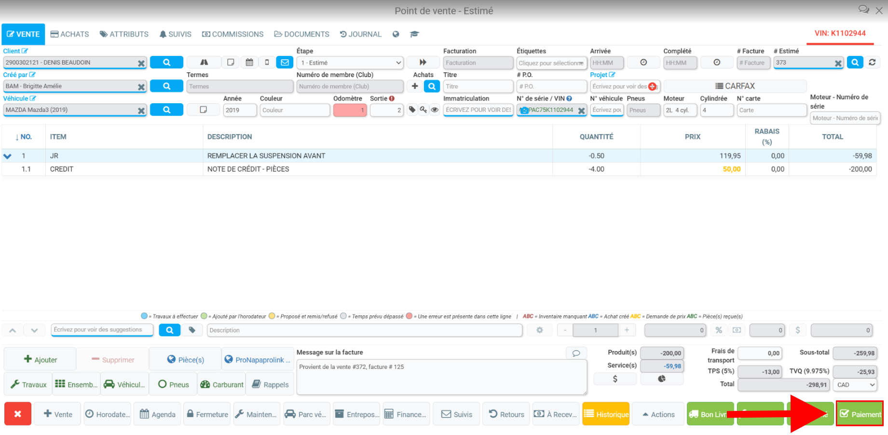Click the Arrivée clock icon
The image size is (888, 435).
coord(643,62)
